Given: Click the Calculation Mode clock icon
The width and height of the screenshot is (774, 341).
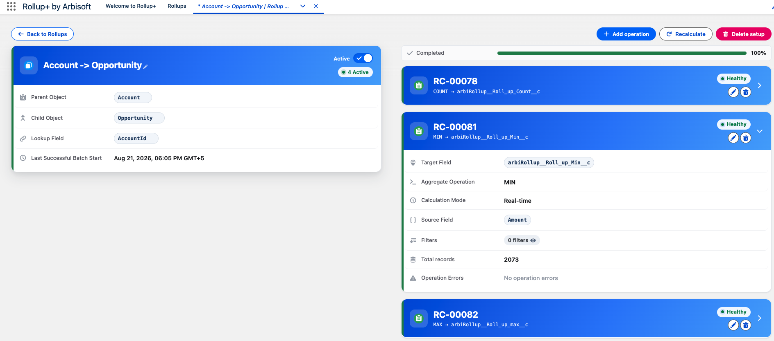Looking at the screenshot, I should (x=413, y=200).
